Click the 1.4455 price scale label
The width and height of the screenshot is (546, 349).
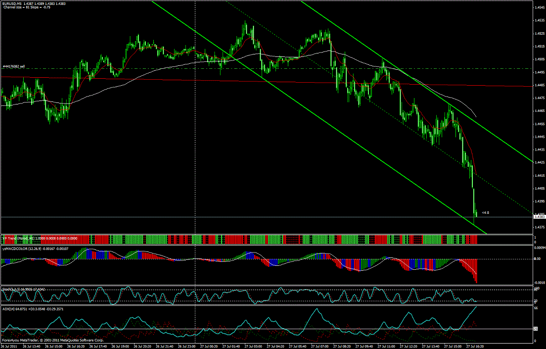(x=540, y=124)
